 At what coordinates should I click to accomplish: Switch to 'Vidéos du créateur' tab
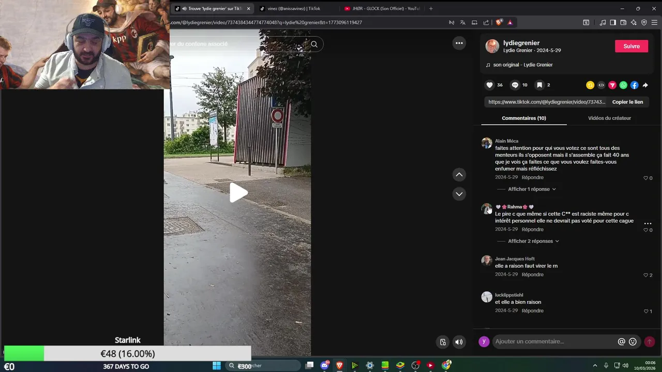pos(609,118)
